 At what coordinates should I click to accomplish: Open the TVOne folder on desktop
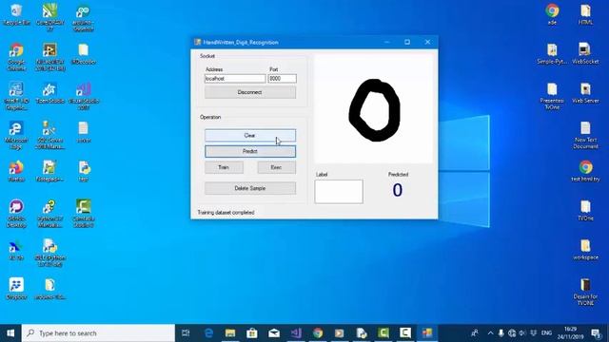point(585,211)
